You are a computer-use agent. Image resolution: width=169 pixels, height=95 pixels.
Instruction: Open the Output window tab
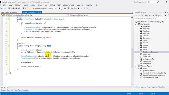[x=3, y=90]
